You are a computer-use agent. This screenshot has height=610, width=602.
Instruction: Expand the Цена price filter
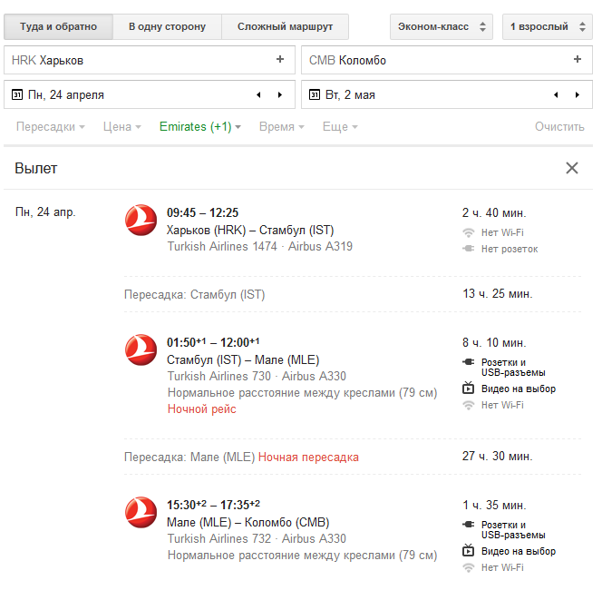pos(122,127)
